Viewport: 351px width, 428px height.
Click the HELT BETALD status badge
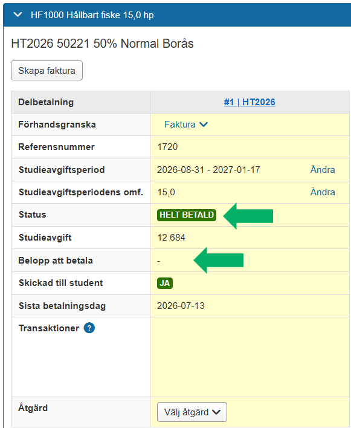coord(187,215)
